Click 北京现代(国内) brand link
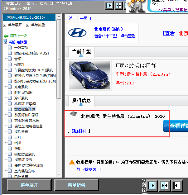Screen dimensions: 188x195 click(x=108, y=29)
